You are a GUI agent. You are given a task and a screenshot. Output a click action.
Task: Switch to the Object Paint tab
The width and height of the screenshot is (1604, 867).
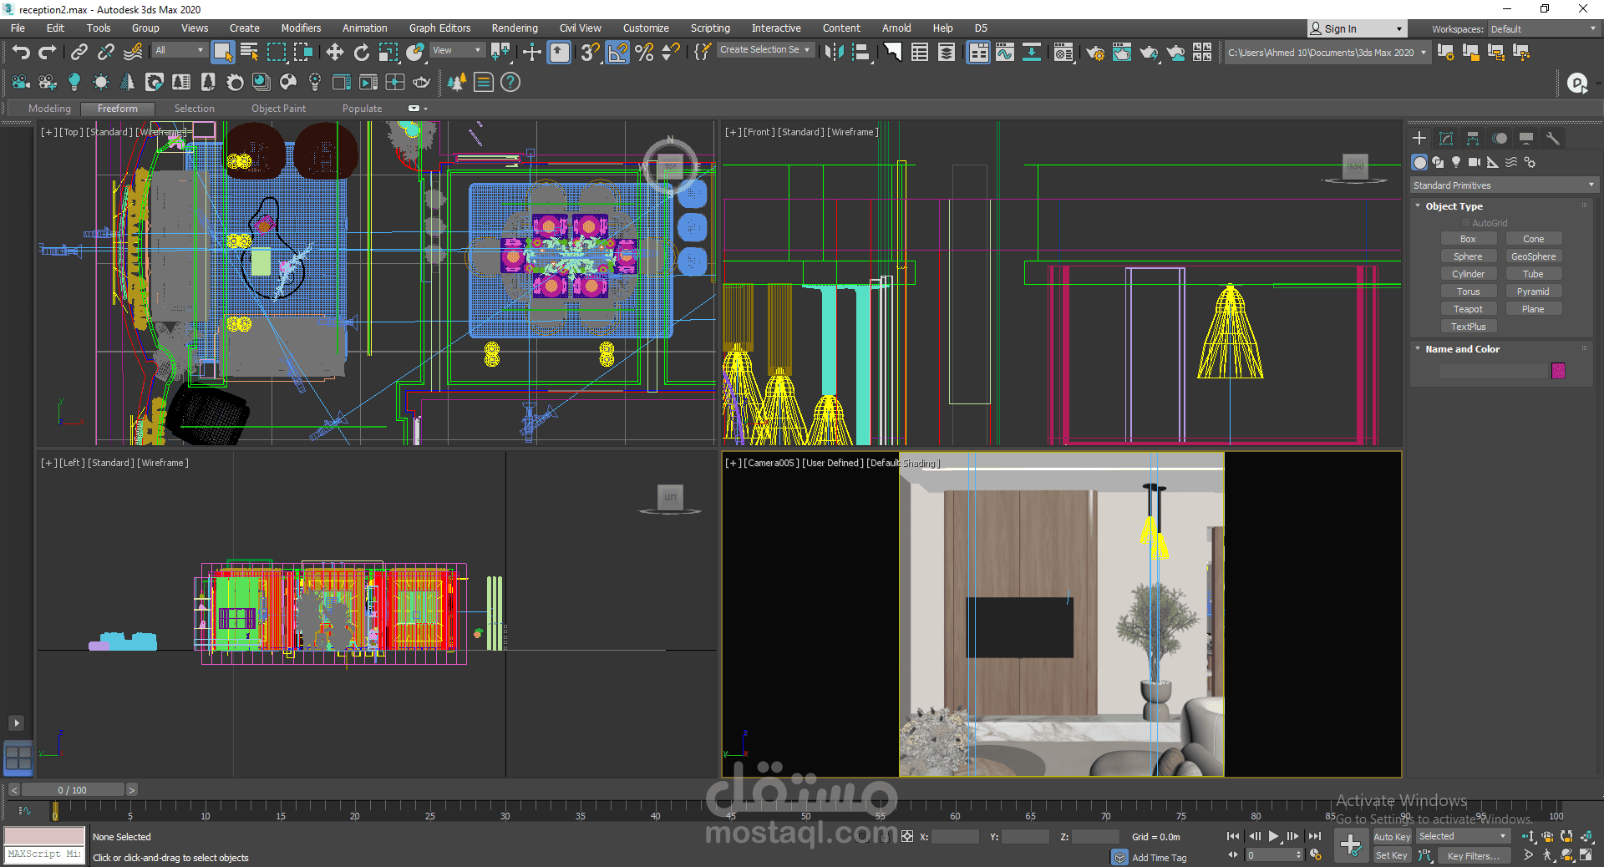pos(278,109)
